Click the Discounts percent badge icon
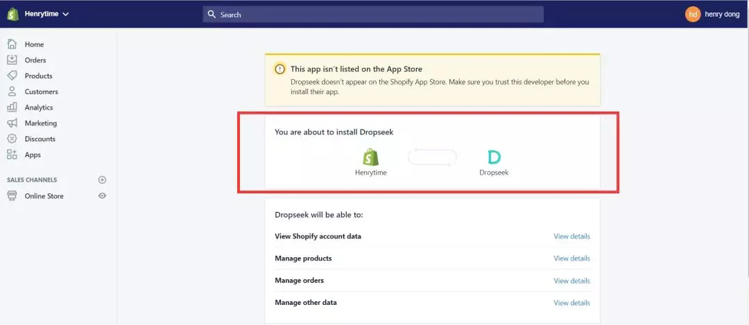Image resolution: width=749 pixels, height=325 pixels. [12, 139]
